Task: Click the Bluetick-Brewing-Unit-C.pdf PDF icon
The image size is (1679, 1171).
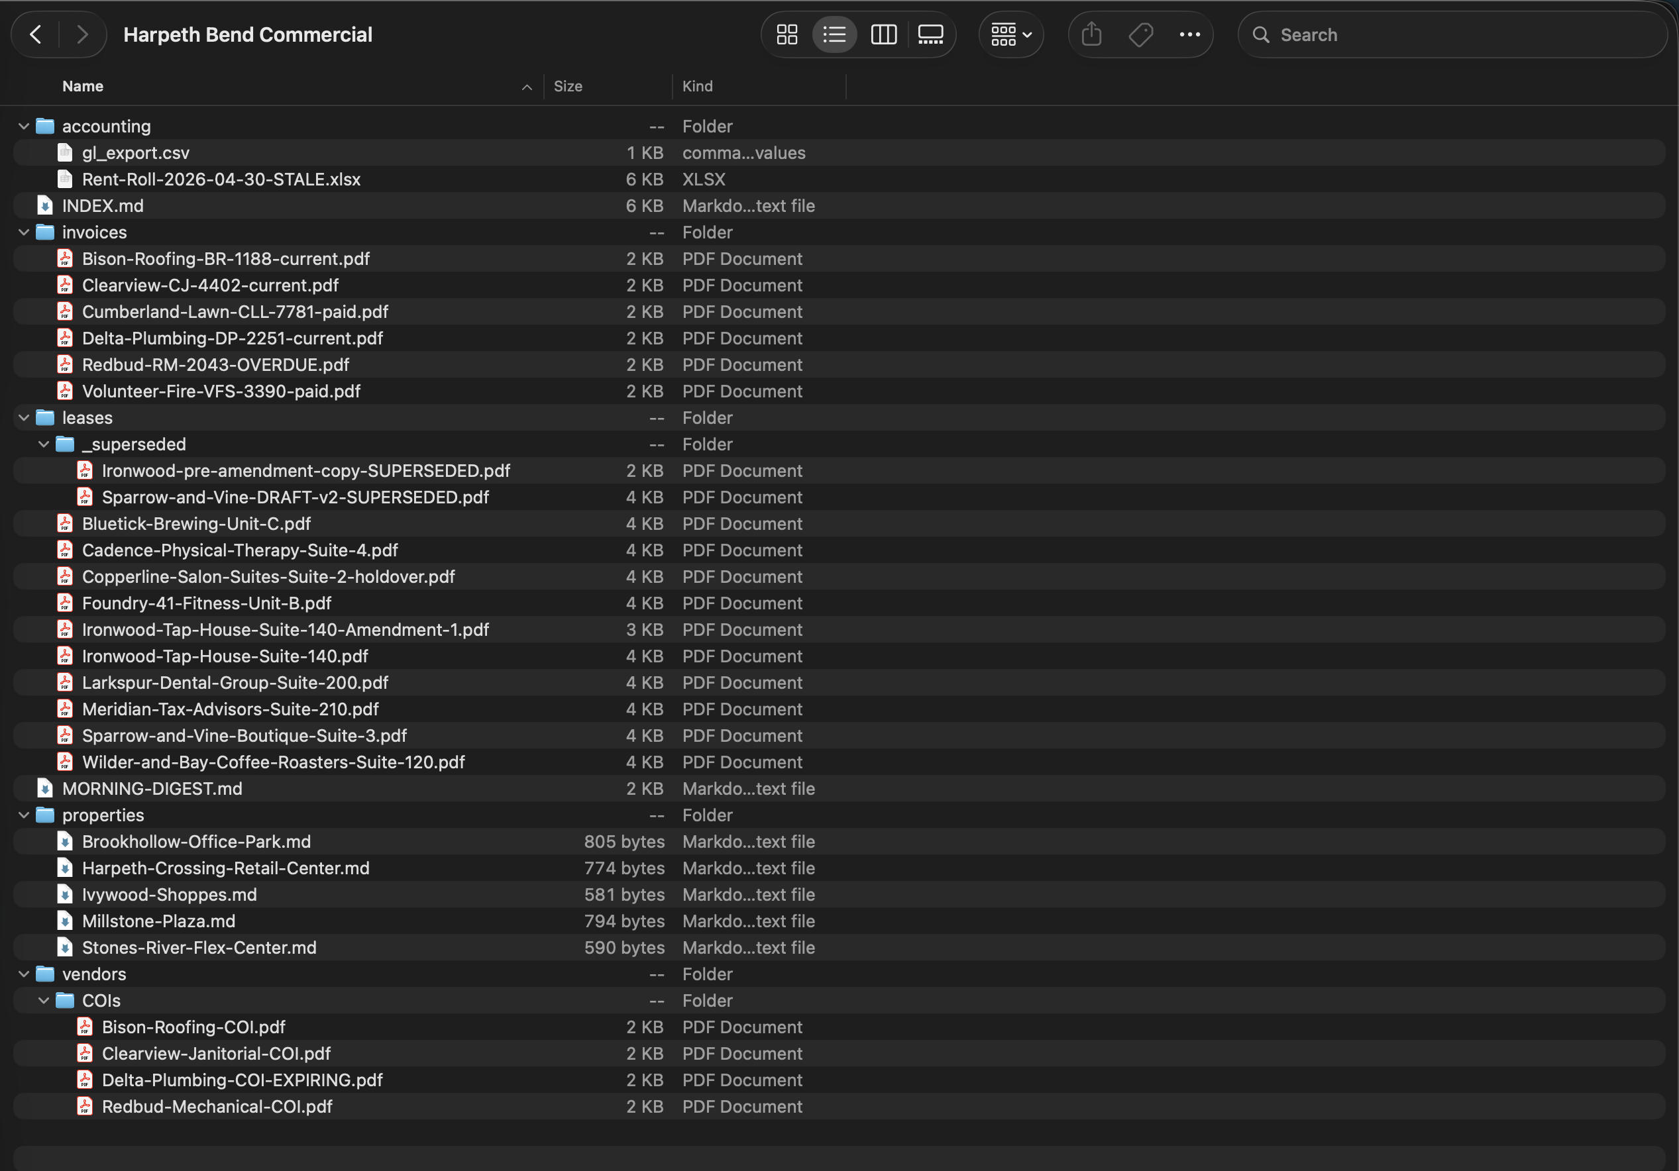Action: (x=65, y=524)
